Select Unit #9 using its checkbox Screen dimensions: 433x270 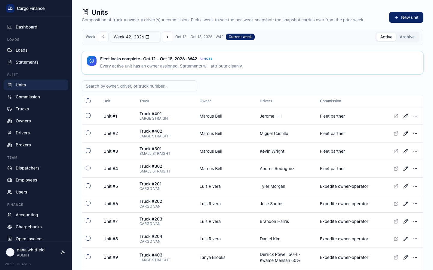tap(88, 257)
